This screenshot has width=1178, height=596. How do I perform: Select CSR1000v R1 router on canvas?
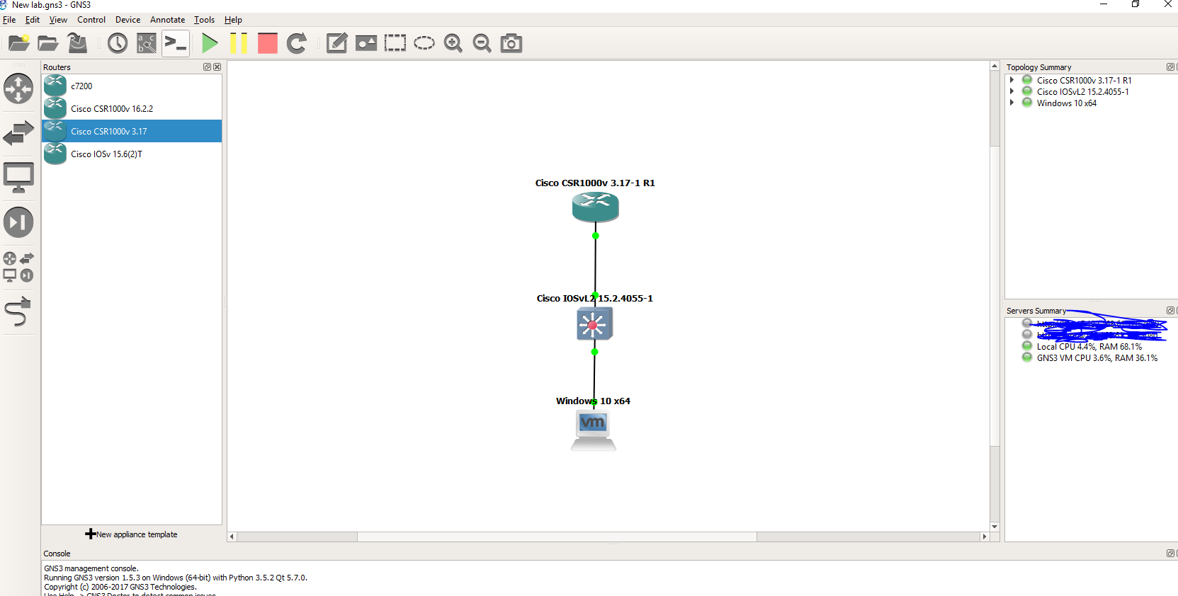595,207
